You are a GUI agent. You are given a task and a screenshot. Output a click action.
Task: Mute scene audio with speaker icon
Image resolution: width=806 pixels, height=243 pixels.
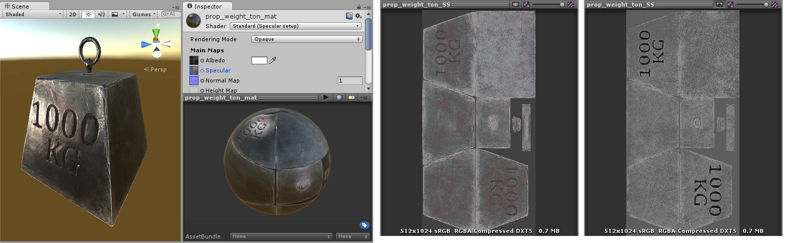pyautogui.click(x=101, y=14)
